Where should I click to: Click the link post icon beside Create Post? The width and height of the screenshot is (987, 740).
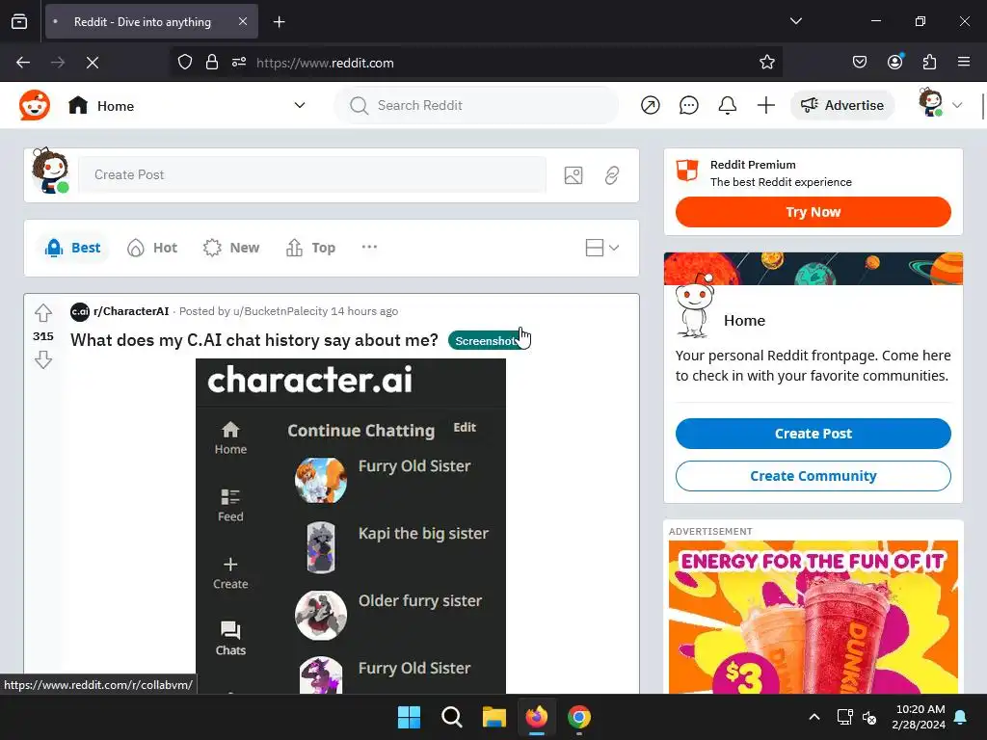pos(612,175)
